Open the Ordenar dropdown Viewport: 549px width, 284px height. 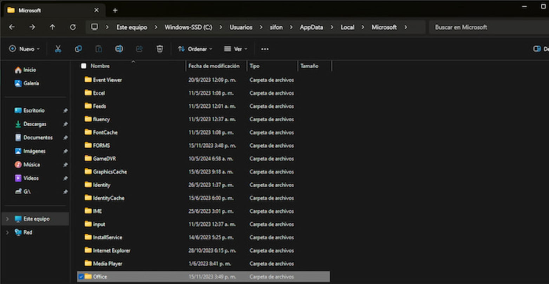(x=195, y=49)
